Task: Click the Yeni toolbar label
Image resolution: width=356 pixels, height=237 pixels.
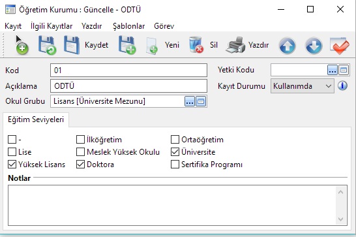Action: pyautogui.click(x=172, y=45)
